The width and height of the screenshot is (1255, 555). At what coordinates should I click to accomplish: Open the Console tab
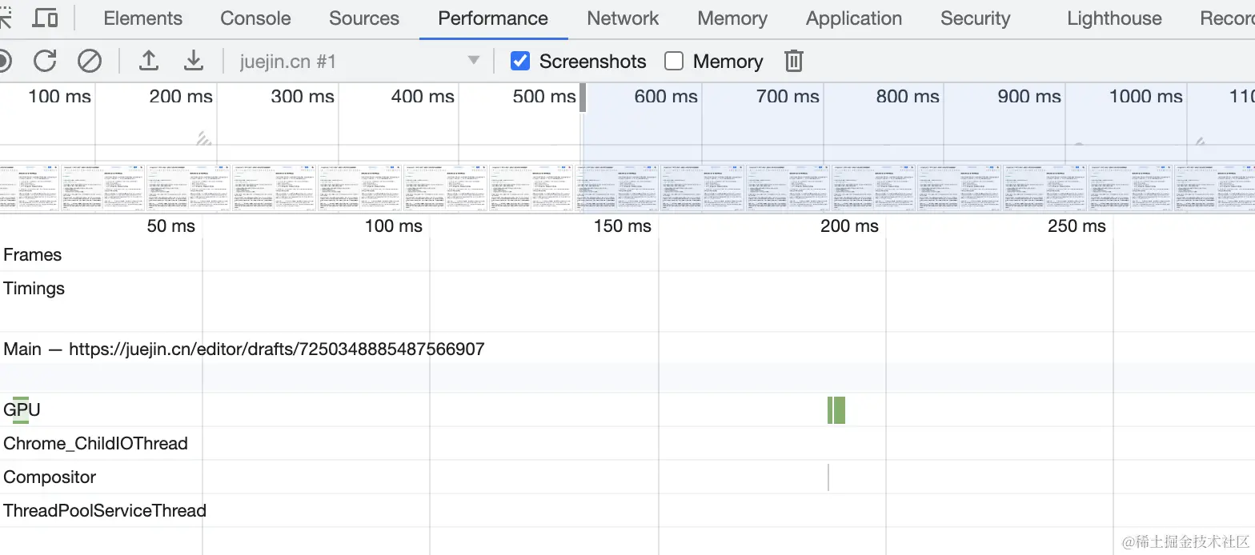point(255,18)
